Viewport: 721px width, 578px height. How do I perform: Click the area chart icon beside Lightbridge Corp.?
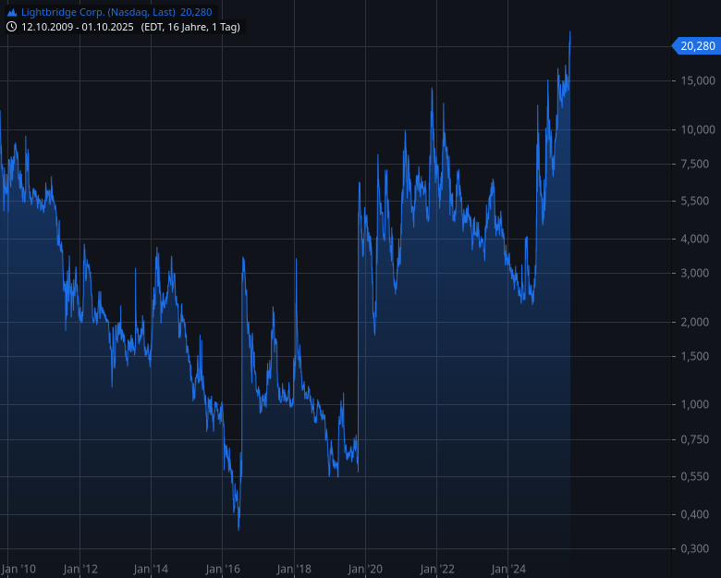click(x=11, y=12)
